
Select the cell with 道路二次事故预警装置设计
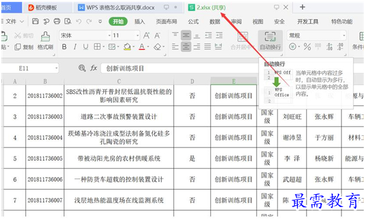coord(118,117)
